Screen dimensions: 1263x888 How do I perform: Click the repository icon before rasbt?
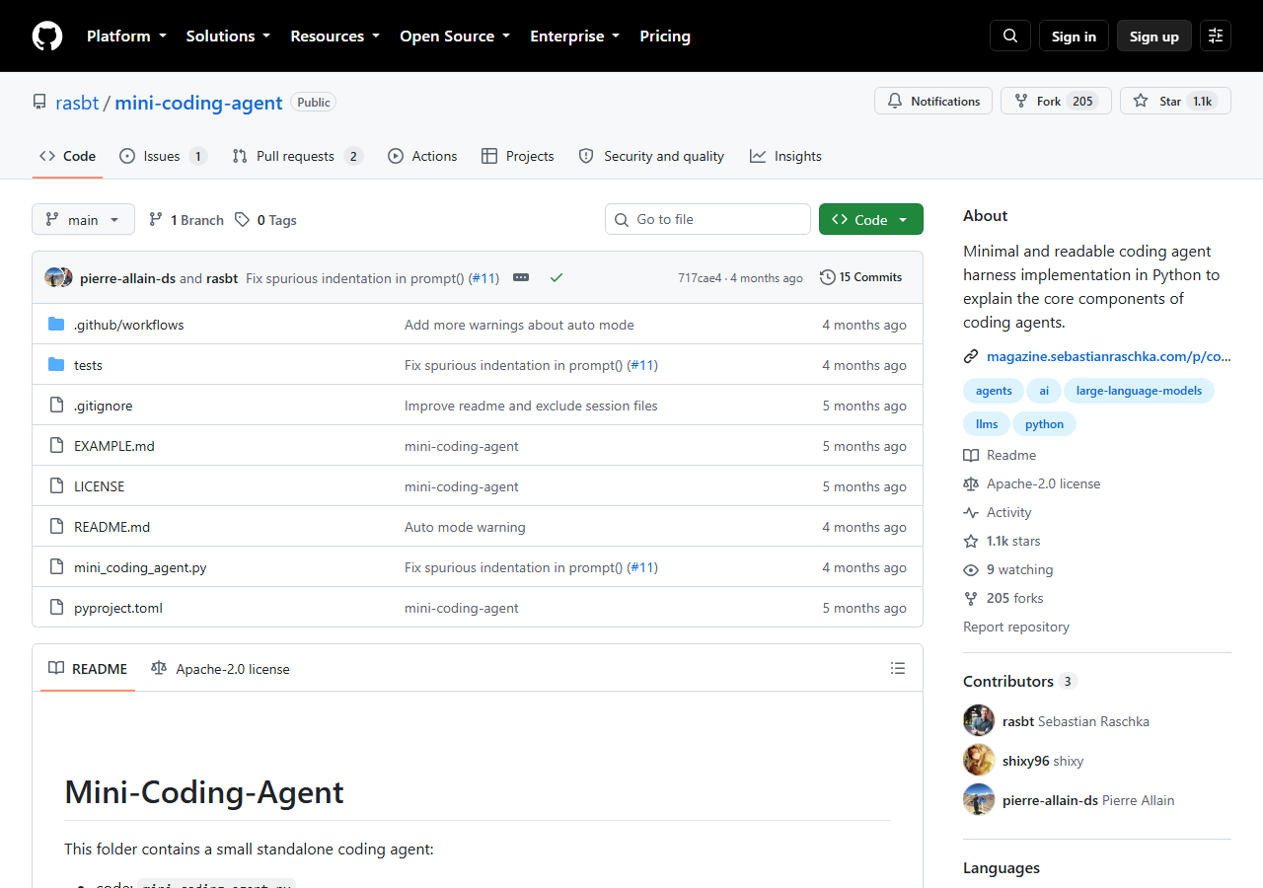[x=39, y=102]
